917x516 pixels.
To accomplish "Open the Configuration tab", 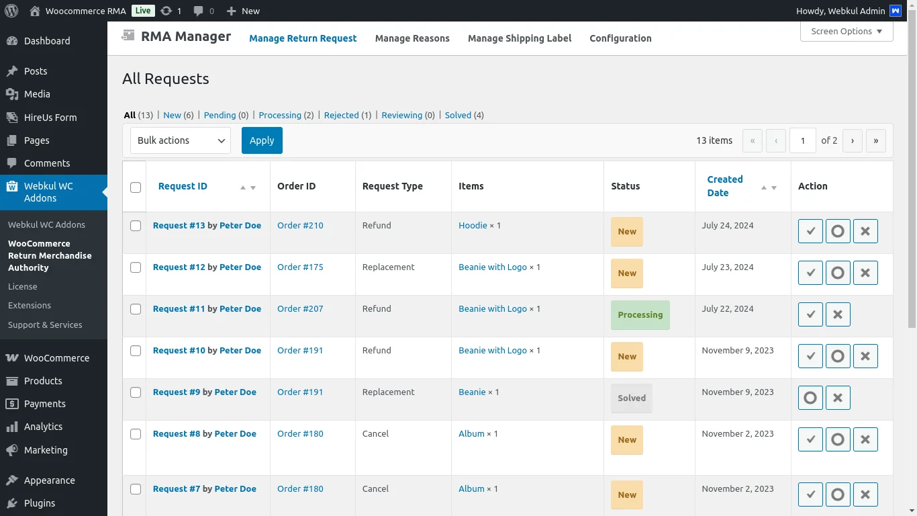I will point(620,38).
